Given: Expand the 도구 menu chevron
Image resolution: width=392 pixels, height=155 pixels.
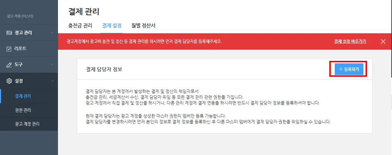Looking at the screenshot, I should (52, 64).
